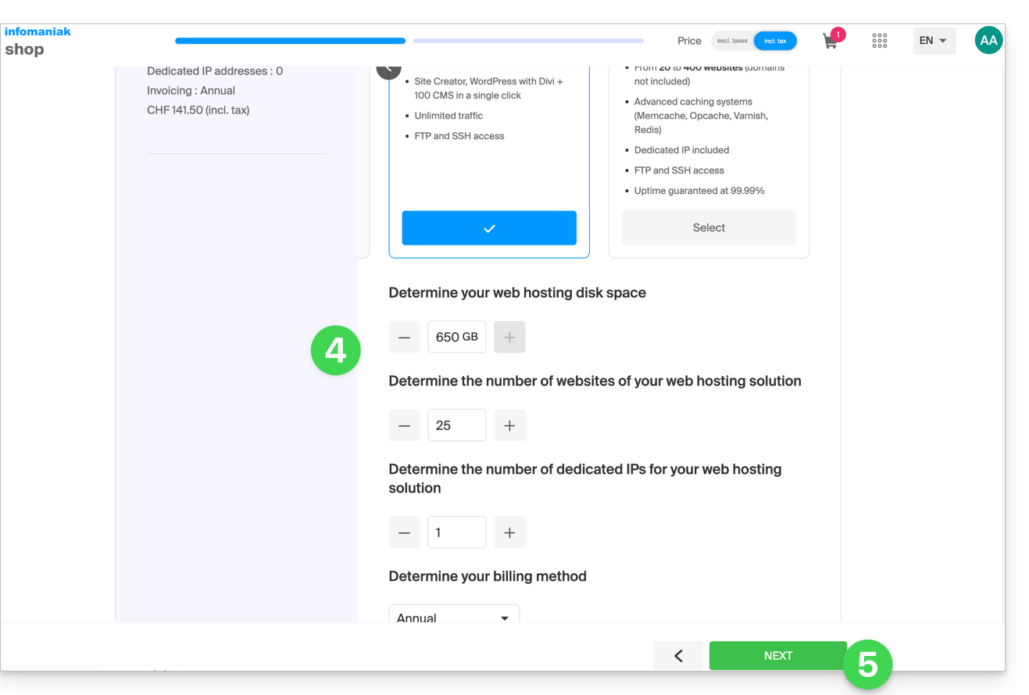
Task: Switch price to incl. tax
Action: point(775,41)
